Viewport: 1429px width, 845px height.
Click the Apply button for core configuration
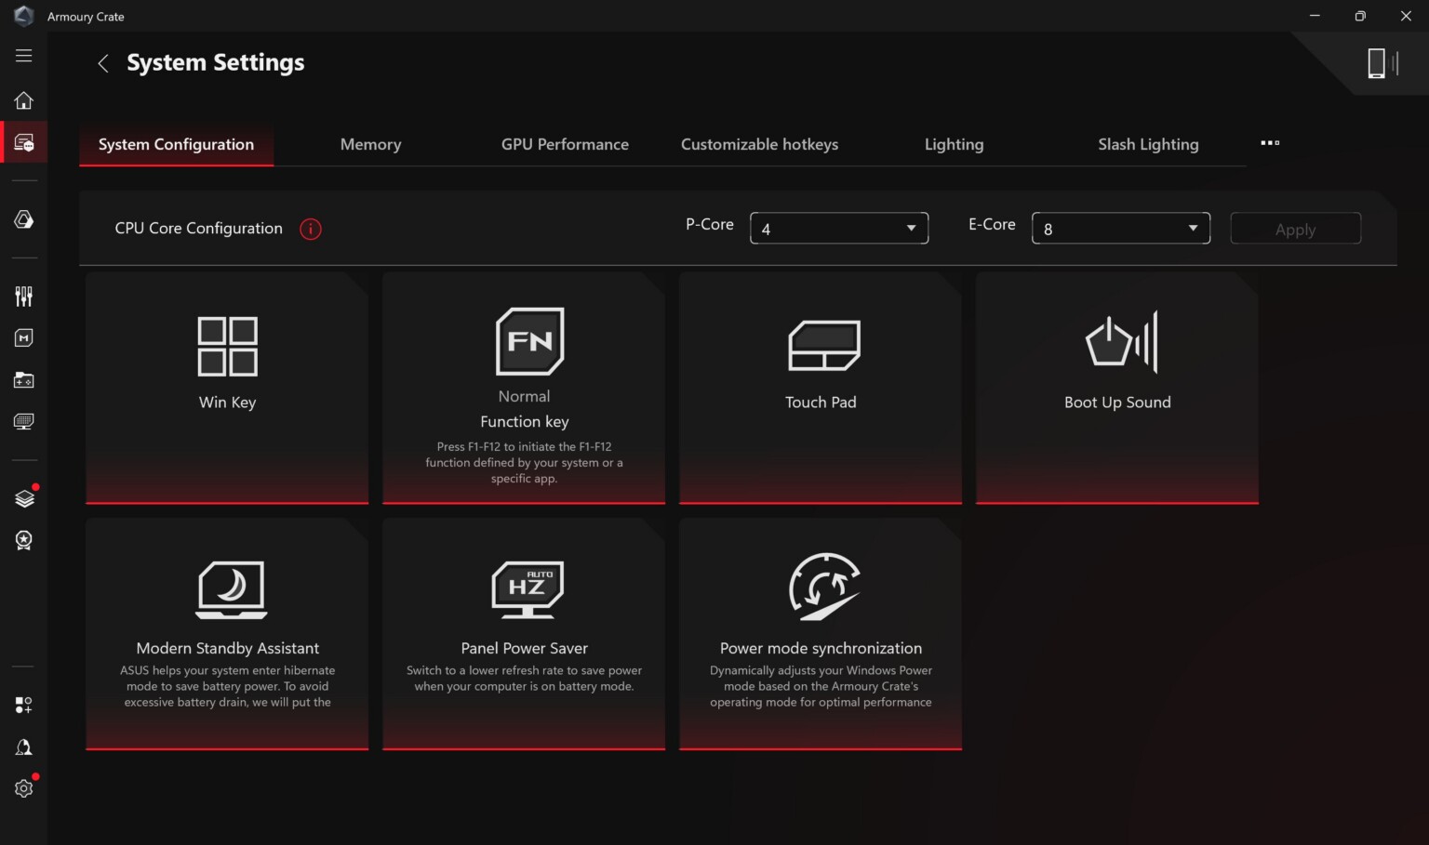(1295, 229)
